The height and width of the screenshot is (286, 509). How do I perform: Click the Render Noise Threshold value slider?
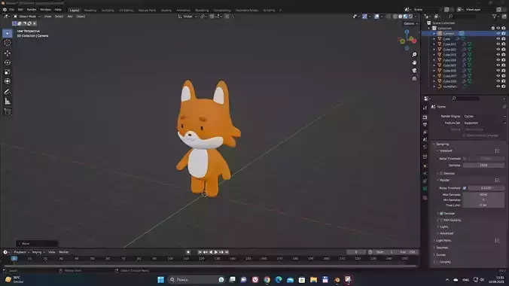[x=486, y=188]
